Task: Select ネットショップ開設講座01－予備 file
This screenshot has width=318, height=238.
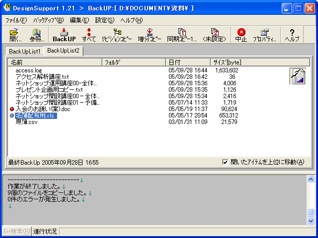Action: pyautogui.click(x=58, y=103)
